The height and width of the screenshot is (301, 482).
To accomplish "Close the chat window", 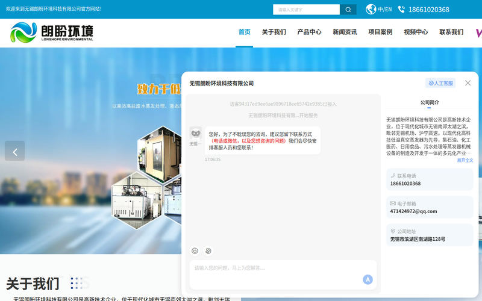I will [468, 83].
